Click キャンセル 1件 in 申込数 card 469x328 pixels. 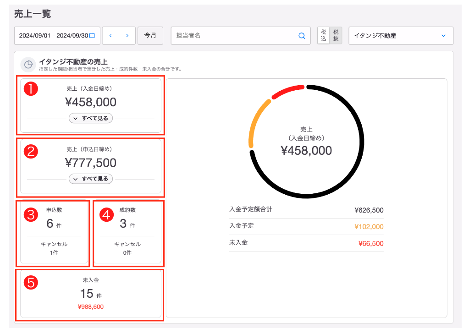tap(54, 248)
